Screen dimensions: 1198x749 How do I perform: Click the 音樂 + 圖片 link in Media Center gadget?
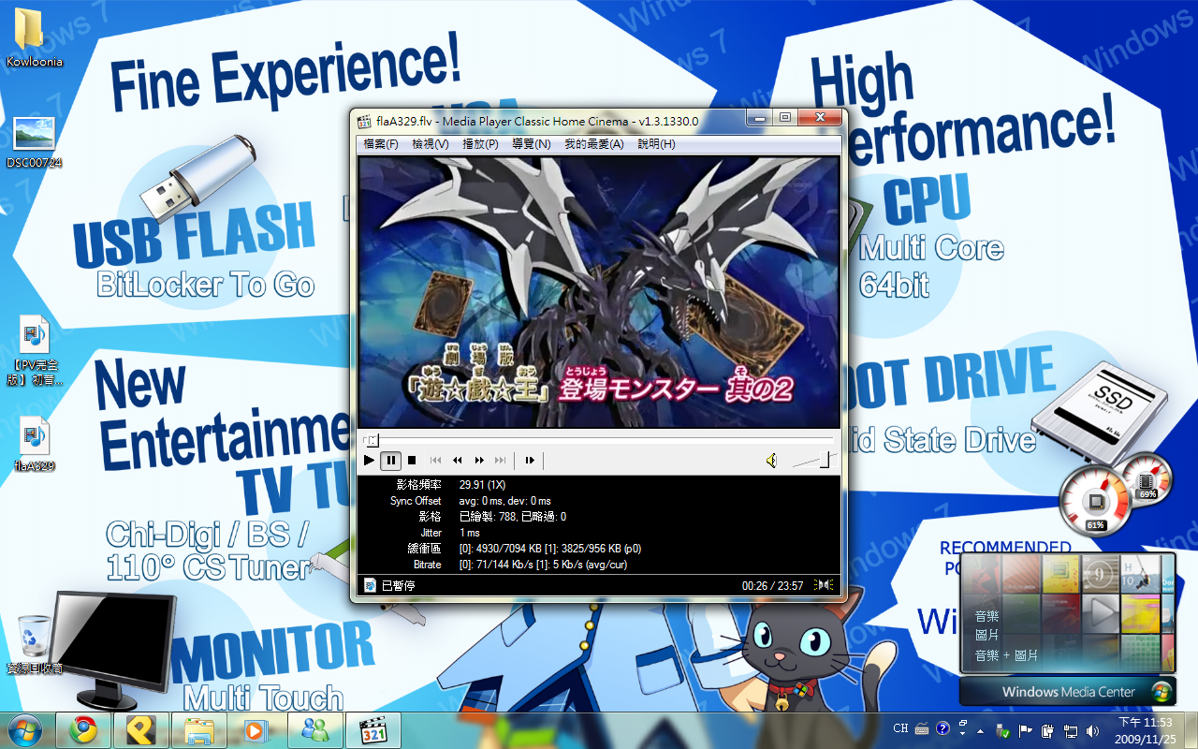pos(1006,655)
